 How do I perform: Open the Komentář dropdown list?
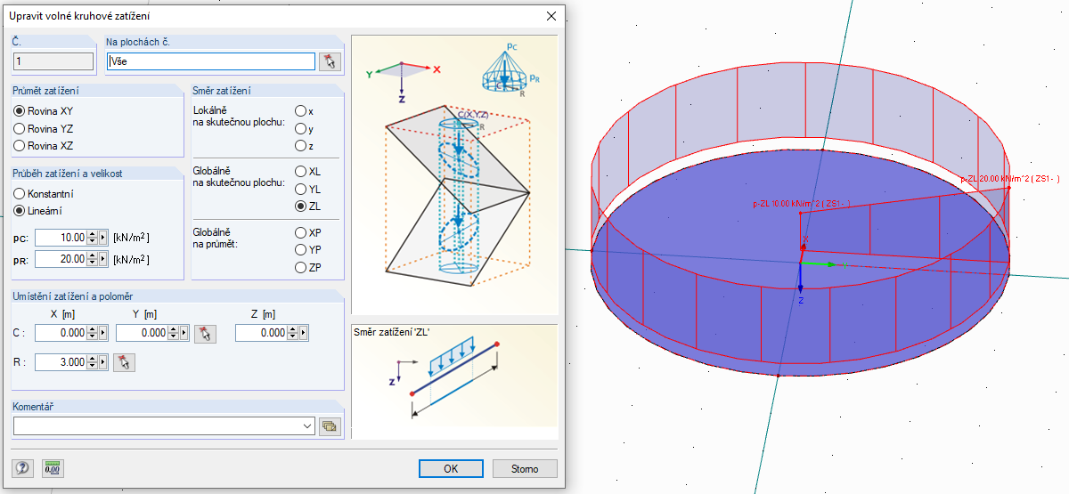point(309,427)
